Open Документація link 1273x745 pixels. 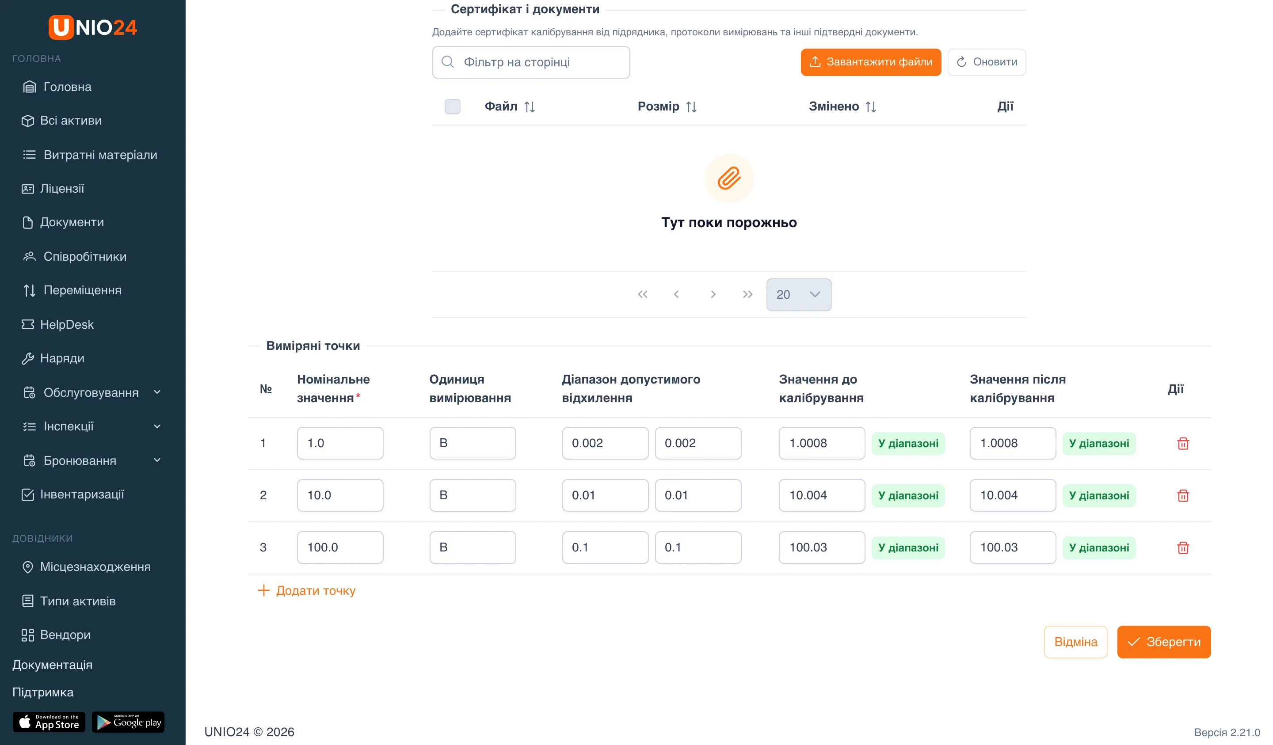pos(53,665)
